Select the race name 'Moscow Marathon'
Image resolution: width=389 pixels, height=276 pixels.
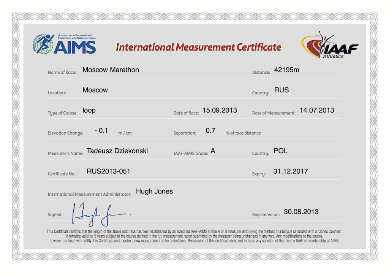pos(111,70)
